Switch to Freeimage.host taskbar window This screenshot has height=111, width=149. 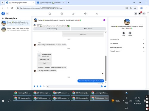pyautogui.click(x=22, y=93)
